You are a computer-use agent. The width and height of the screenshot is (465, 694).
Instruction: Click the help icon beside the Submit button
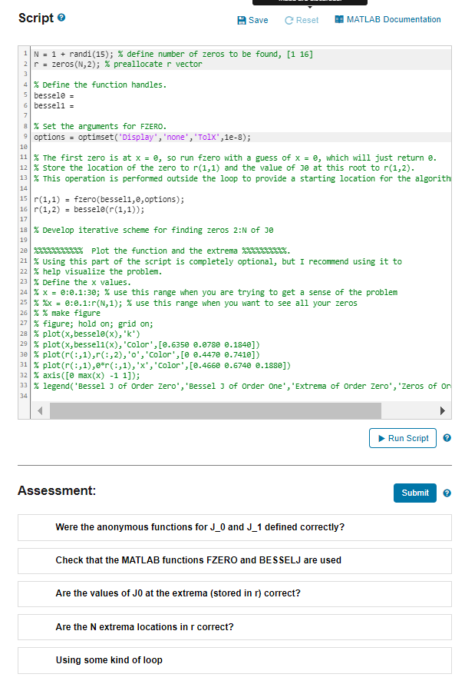click(446, 493)
